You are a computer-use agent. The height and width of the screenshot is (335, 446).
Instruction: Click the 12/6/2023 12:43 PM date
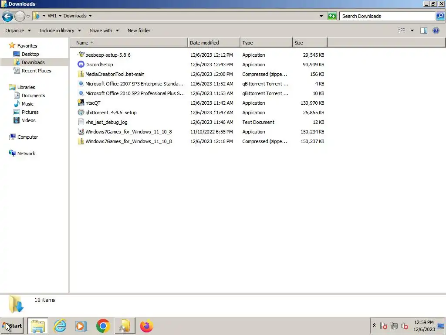tap(212, 65)
